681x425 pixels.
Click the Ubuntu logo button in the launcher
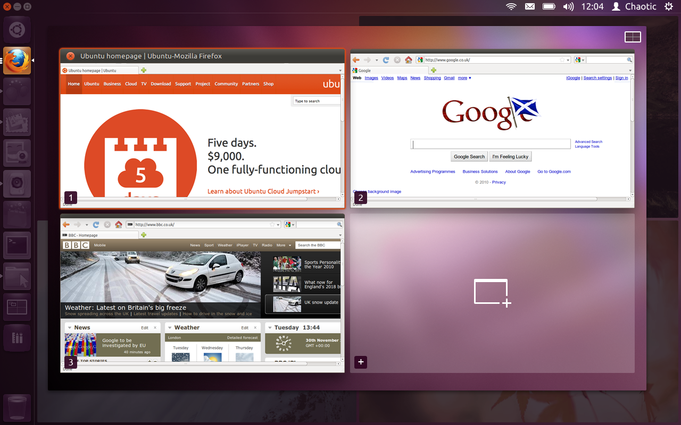click(17, 30)
